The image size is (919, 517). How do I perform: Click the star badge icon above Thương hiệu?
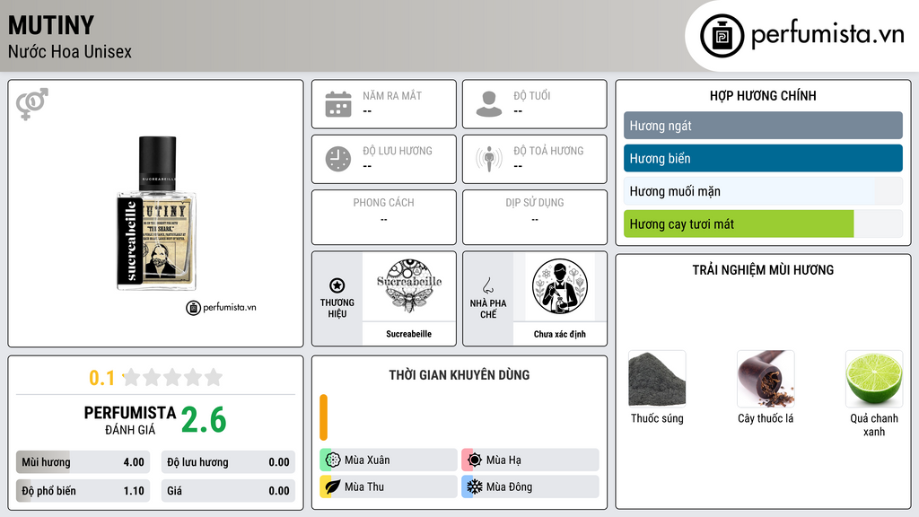[337, 285]
